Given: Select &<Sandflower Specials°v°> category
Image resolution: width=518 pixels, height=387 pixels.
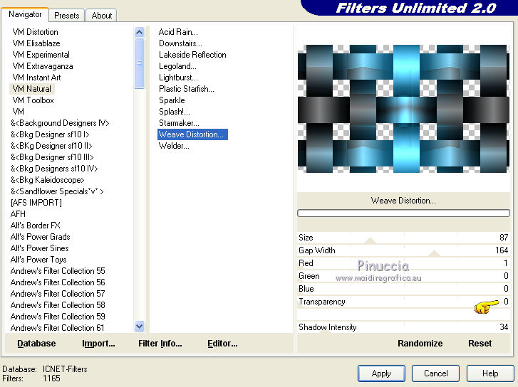Looking at the screenshot, I should point(57,191).
